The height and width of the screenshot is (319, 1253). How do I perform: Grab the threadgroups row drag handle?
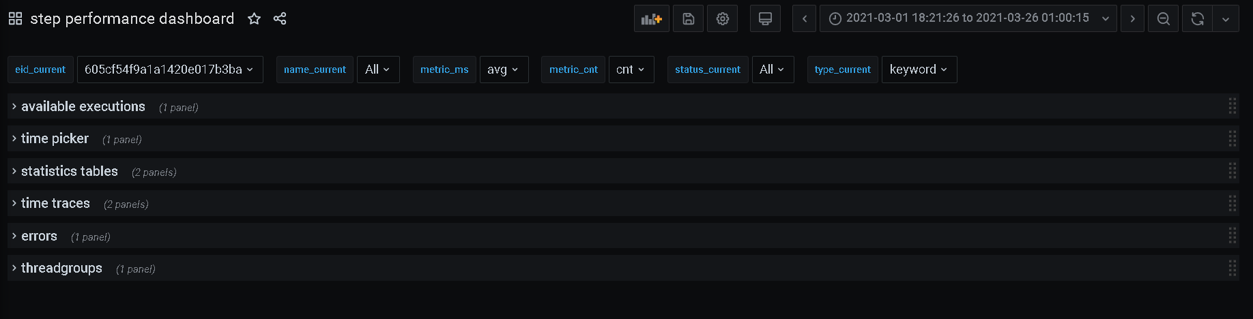pos(1232,268)
